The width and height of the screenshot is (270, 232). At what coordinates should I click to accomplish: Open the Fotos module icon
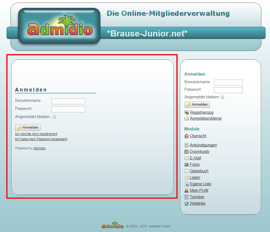(186, 164)
